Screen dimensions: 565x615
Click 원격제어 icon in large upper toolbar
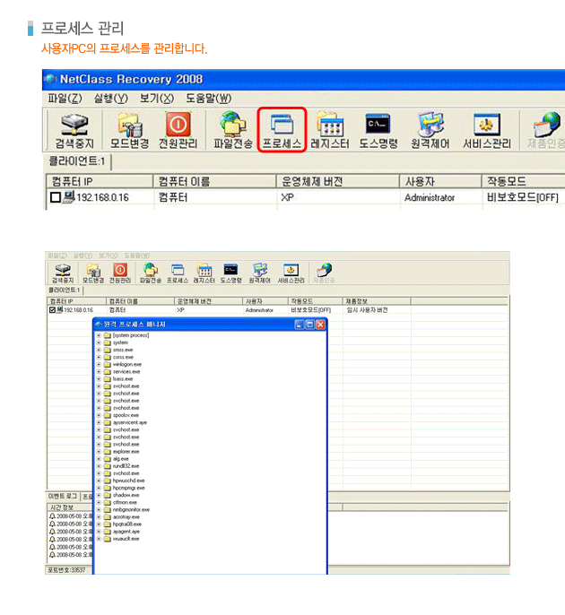coord(430,131)
